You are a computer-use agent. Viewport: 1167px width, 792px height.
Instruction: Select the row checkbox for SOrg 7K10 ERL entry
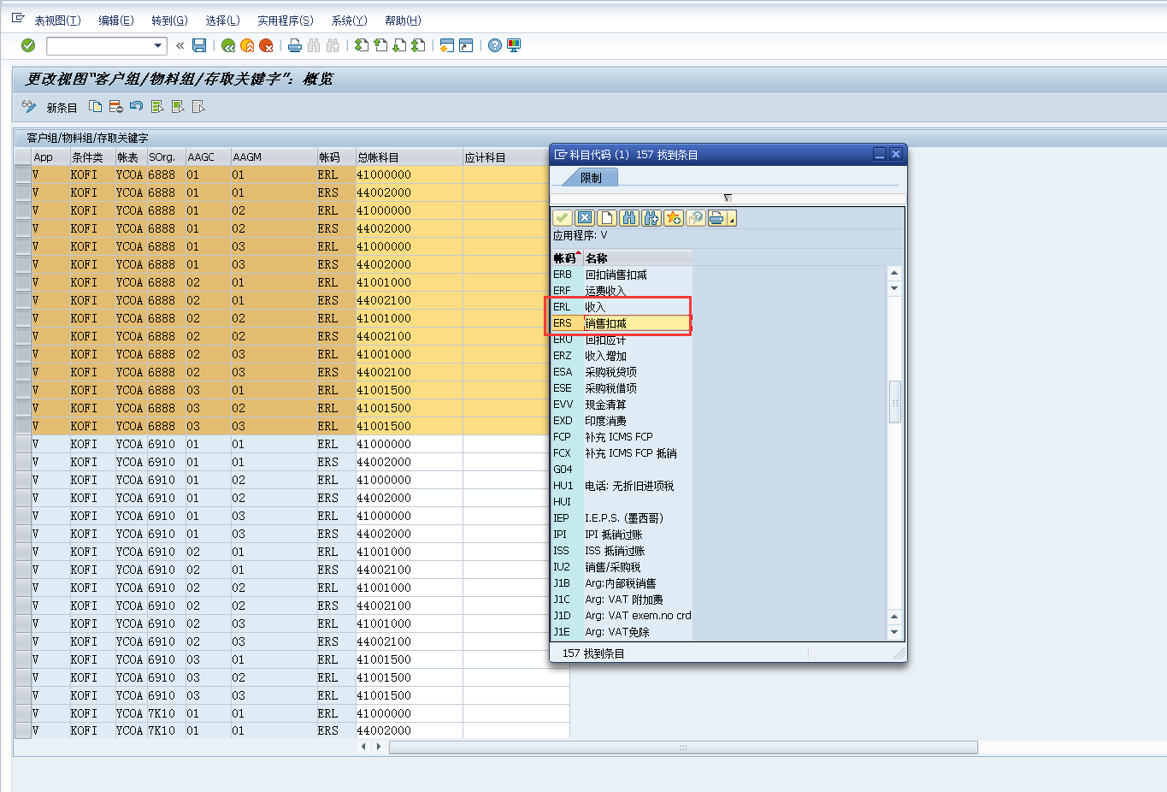(23, 713)
